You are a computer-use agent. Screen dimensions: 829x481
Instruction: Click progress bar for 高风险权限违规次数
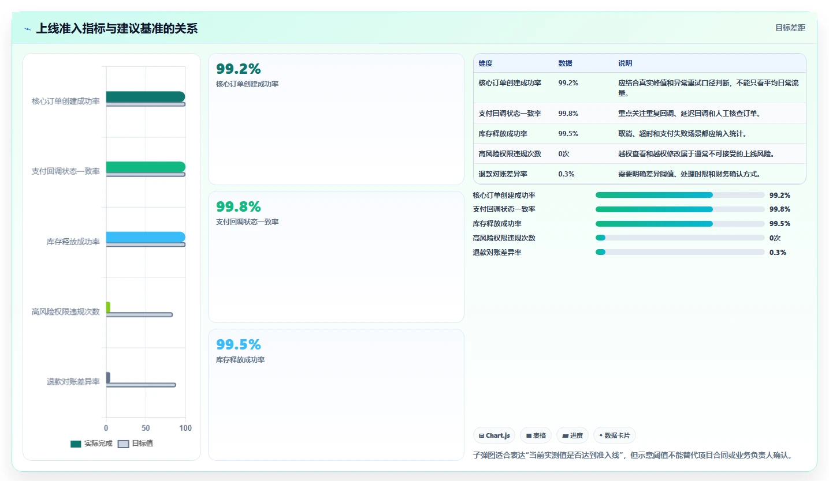pyautogui.click(x=680, y=238)
